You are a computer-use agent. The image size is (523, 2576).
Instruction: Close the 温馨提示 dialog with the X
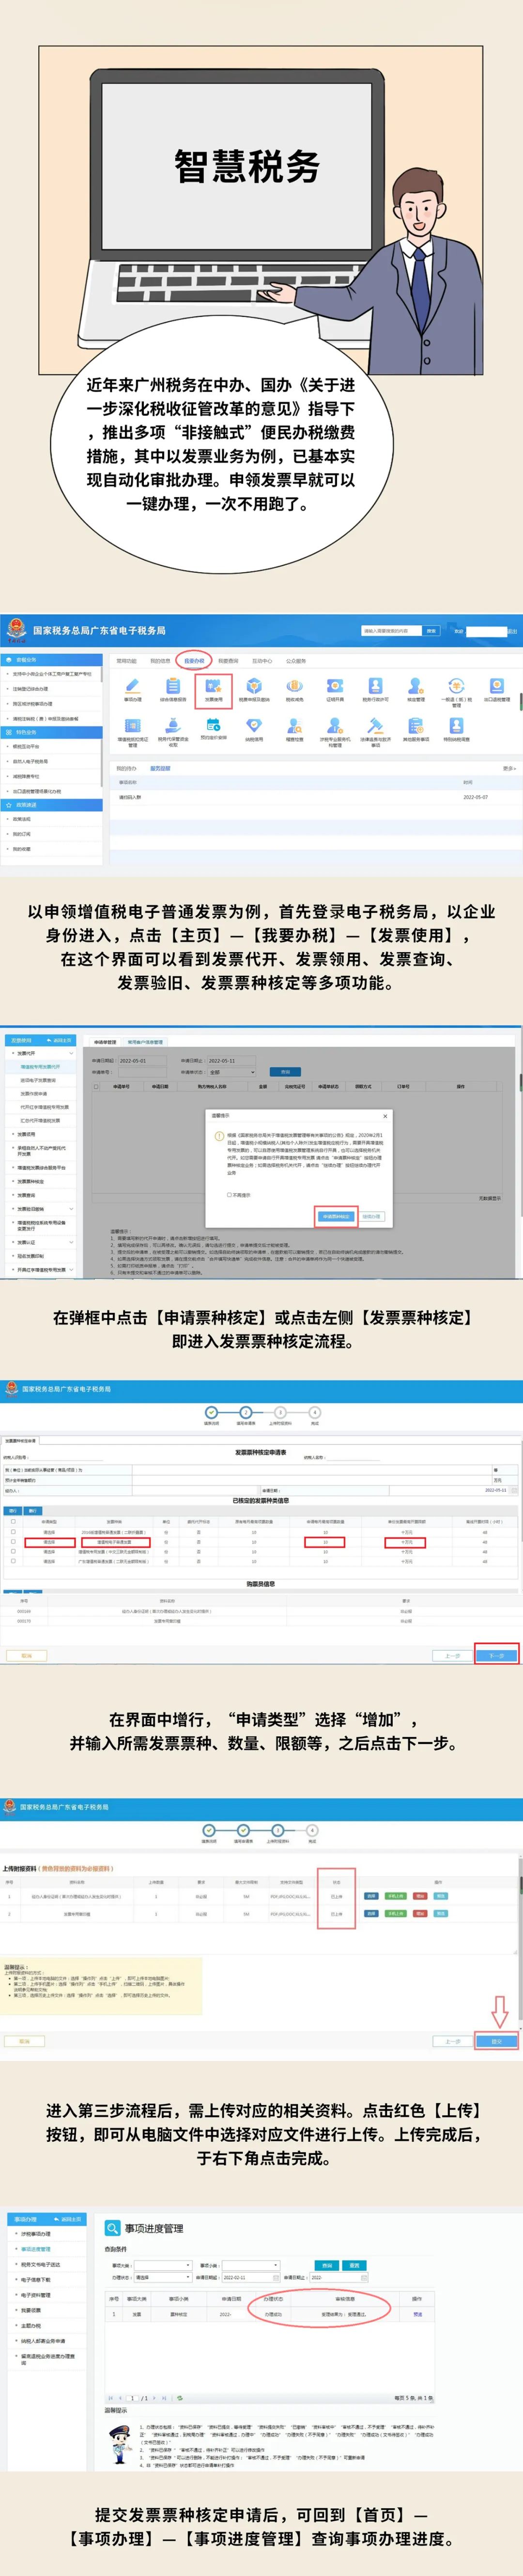point(385,1115)
